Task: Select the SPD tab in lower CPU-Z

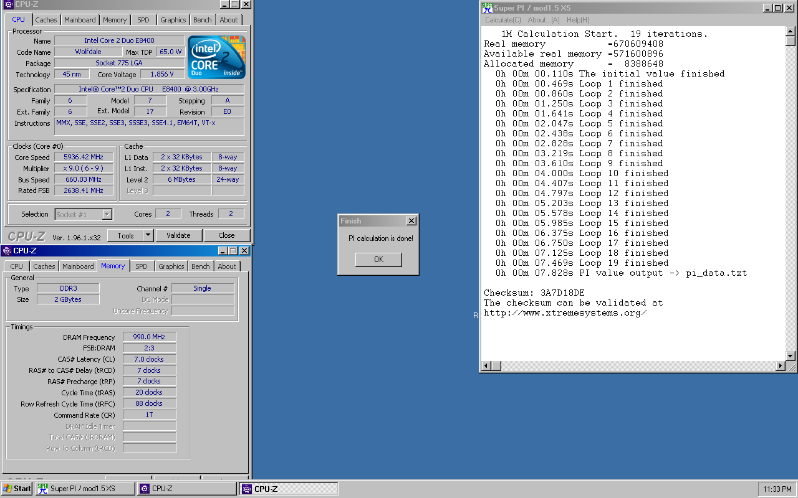Action: click(x=142, y=266)
